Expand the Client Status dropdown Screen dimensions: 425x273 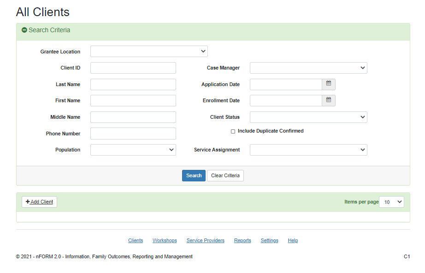pos(308,117)
